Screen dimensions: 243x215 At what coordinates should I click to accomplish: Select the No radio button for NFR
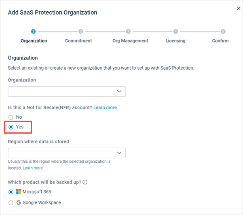click(x=11, y=117)
